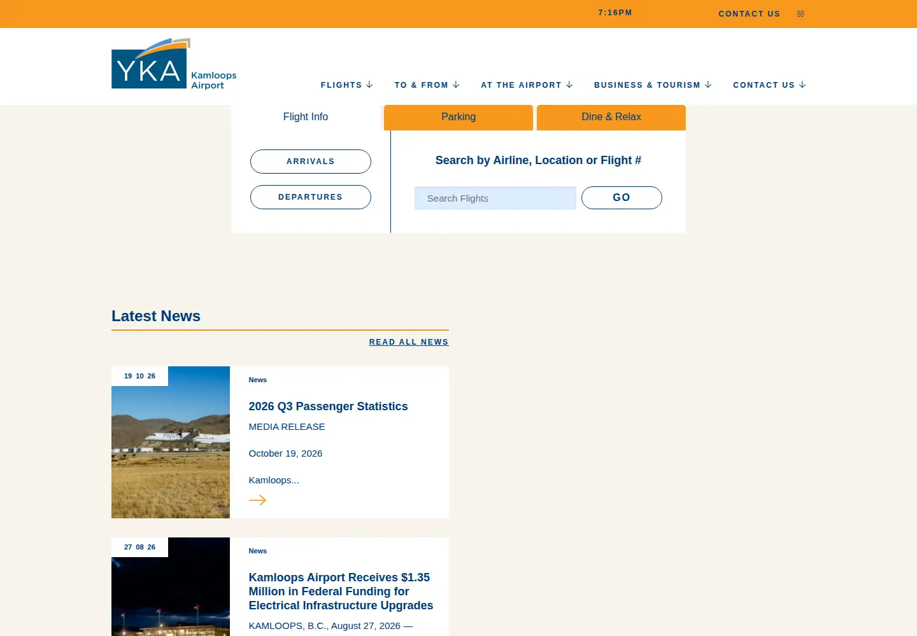Open Contact Us link in orange top bar
This screenshot has width=917, height=636.
click(x=750, y=14)
